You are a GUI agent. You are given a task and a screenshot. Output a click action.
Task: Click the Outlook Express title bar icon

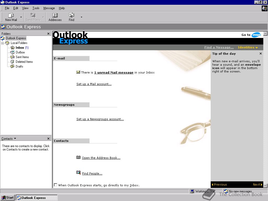coord(2,2)
